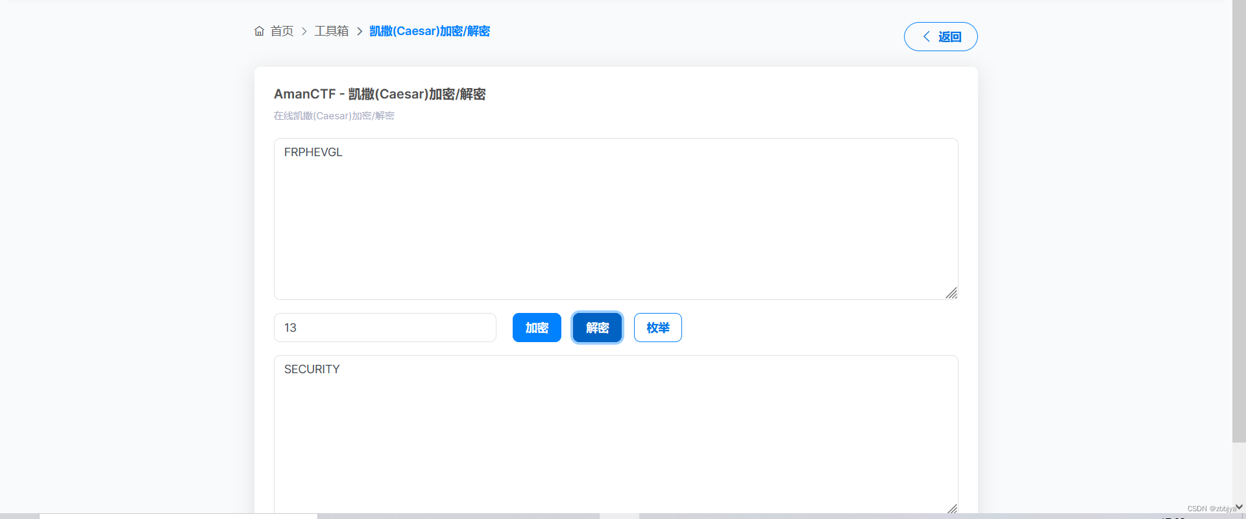Screen dimensions: 1246x519
Task: Click the subtitle 在线凯撒(Caesar)加密/解密
Action: click(334, 116)
